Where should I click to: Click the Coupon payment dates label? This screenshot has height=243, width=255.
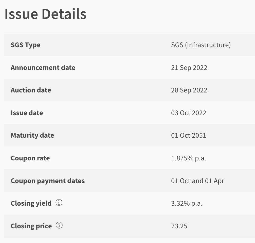coord(48,181)
